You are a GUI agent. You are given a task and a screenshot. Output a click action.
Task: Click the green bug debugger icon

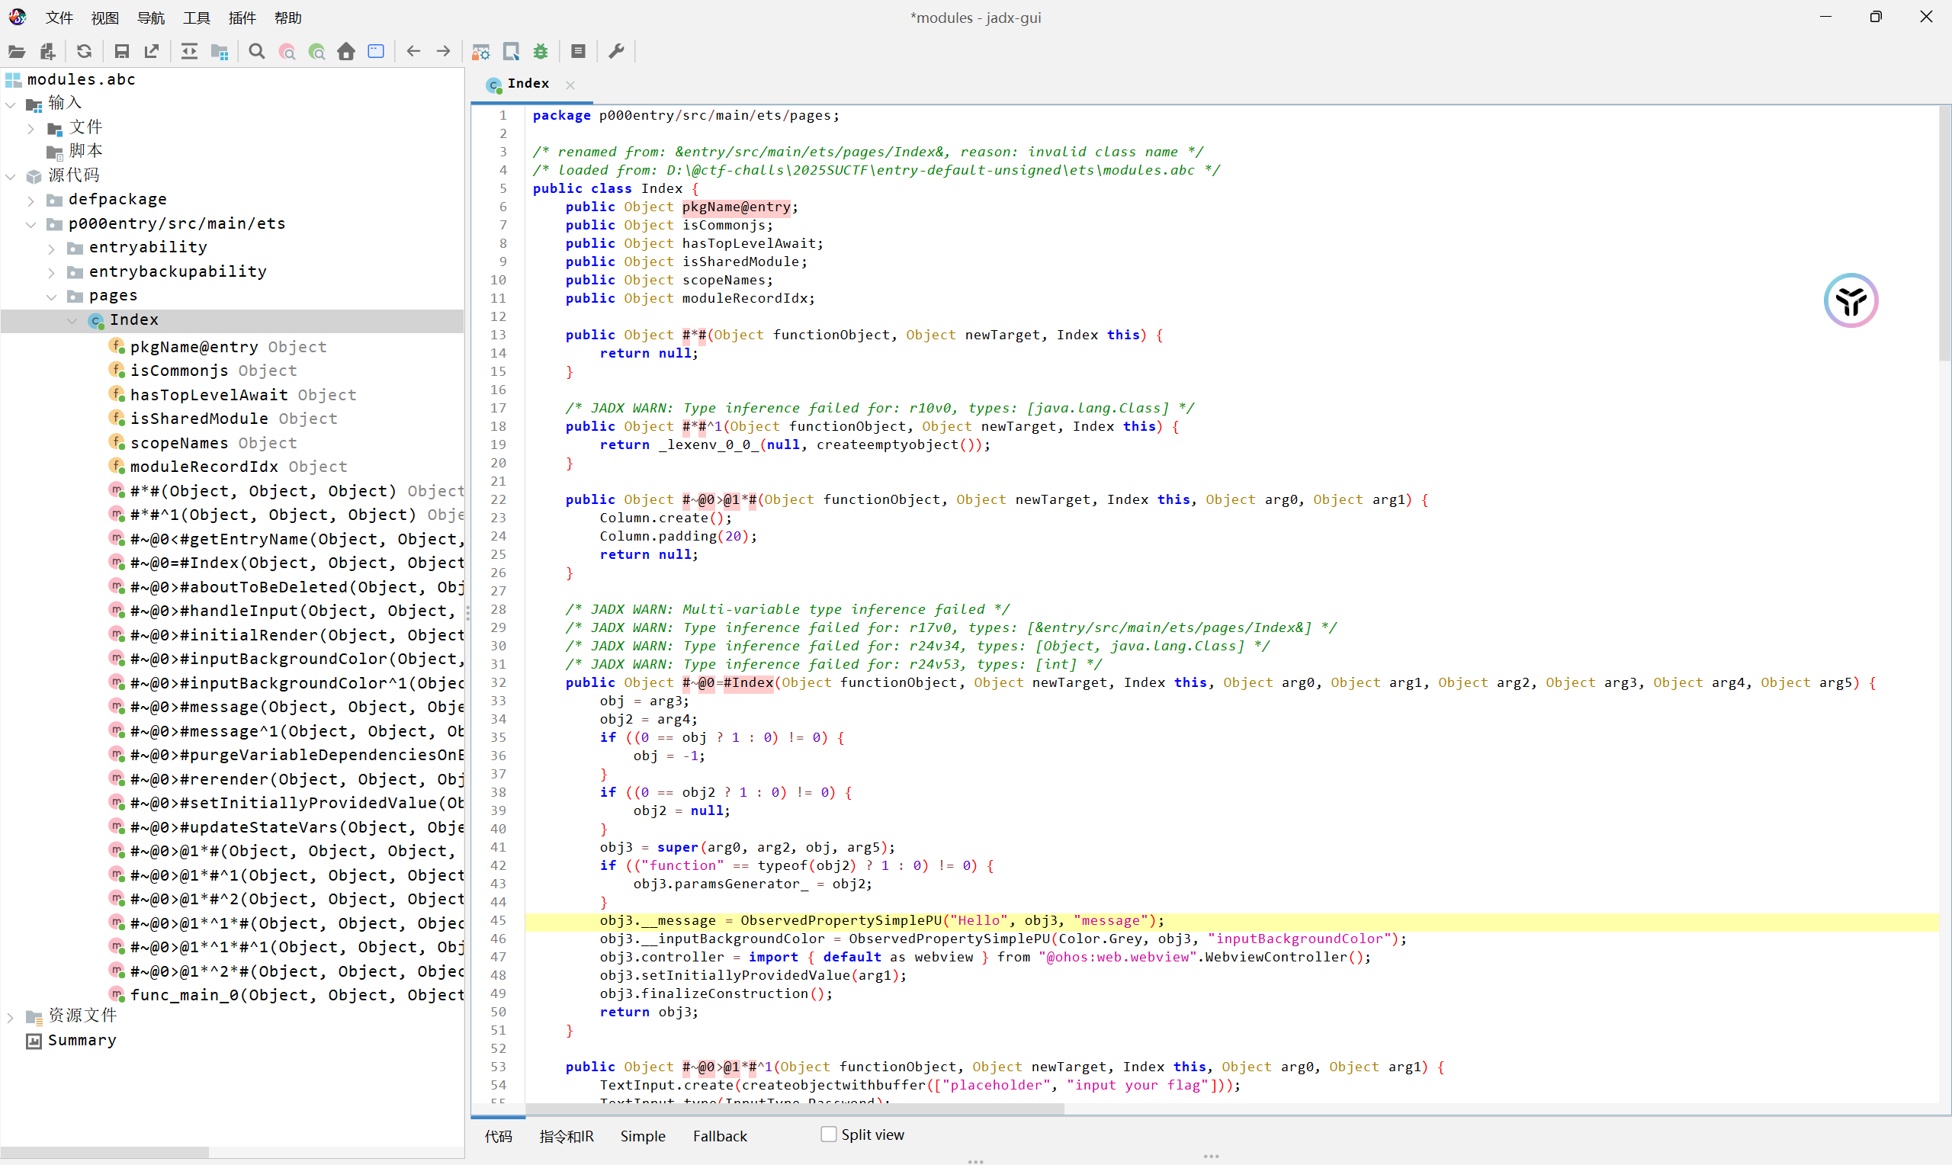point(541,52)
